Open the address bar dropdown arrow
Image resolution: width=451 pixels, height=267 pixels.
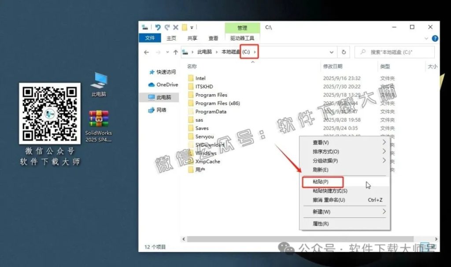tap(332, 52)
